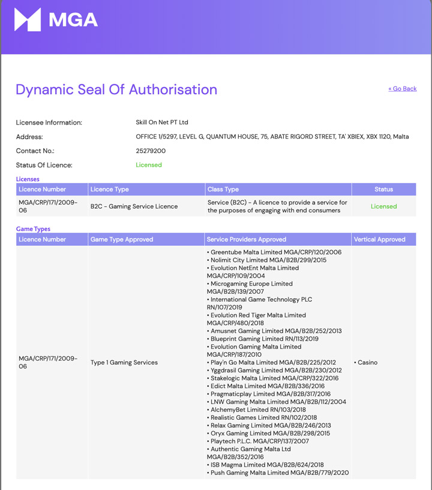Click the Push Gaming Malta Limited entry

pyautogui.click(x=278, y=473)
